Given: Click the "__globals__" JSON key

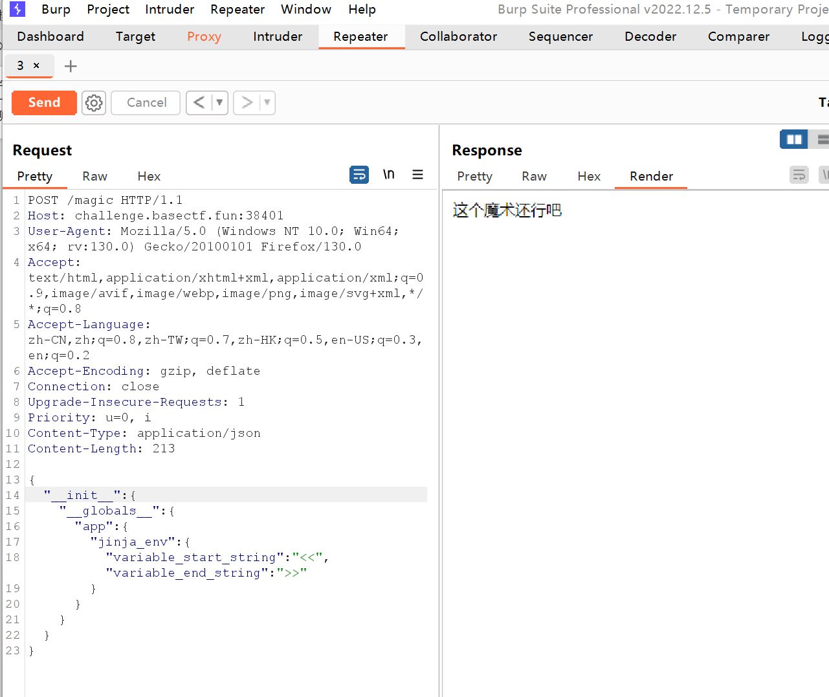Looking at the screenshot, I should pos(109,511).
